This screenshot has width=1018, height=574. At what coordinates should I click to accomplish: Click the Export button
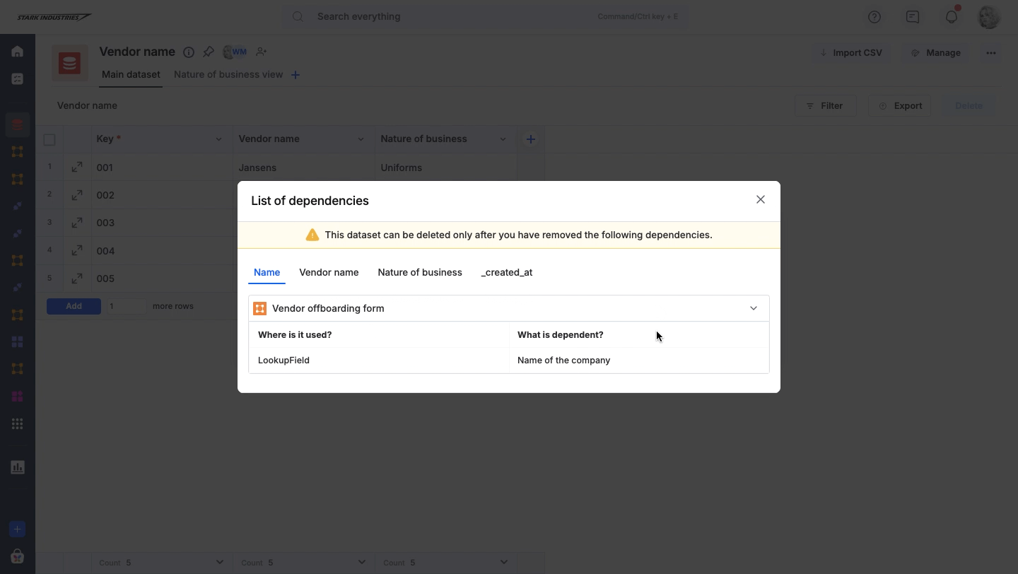pyautogui.click(x=900, y=106)
